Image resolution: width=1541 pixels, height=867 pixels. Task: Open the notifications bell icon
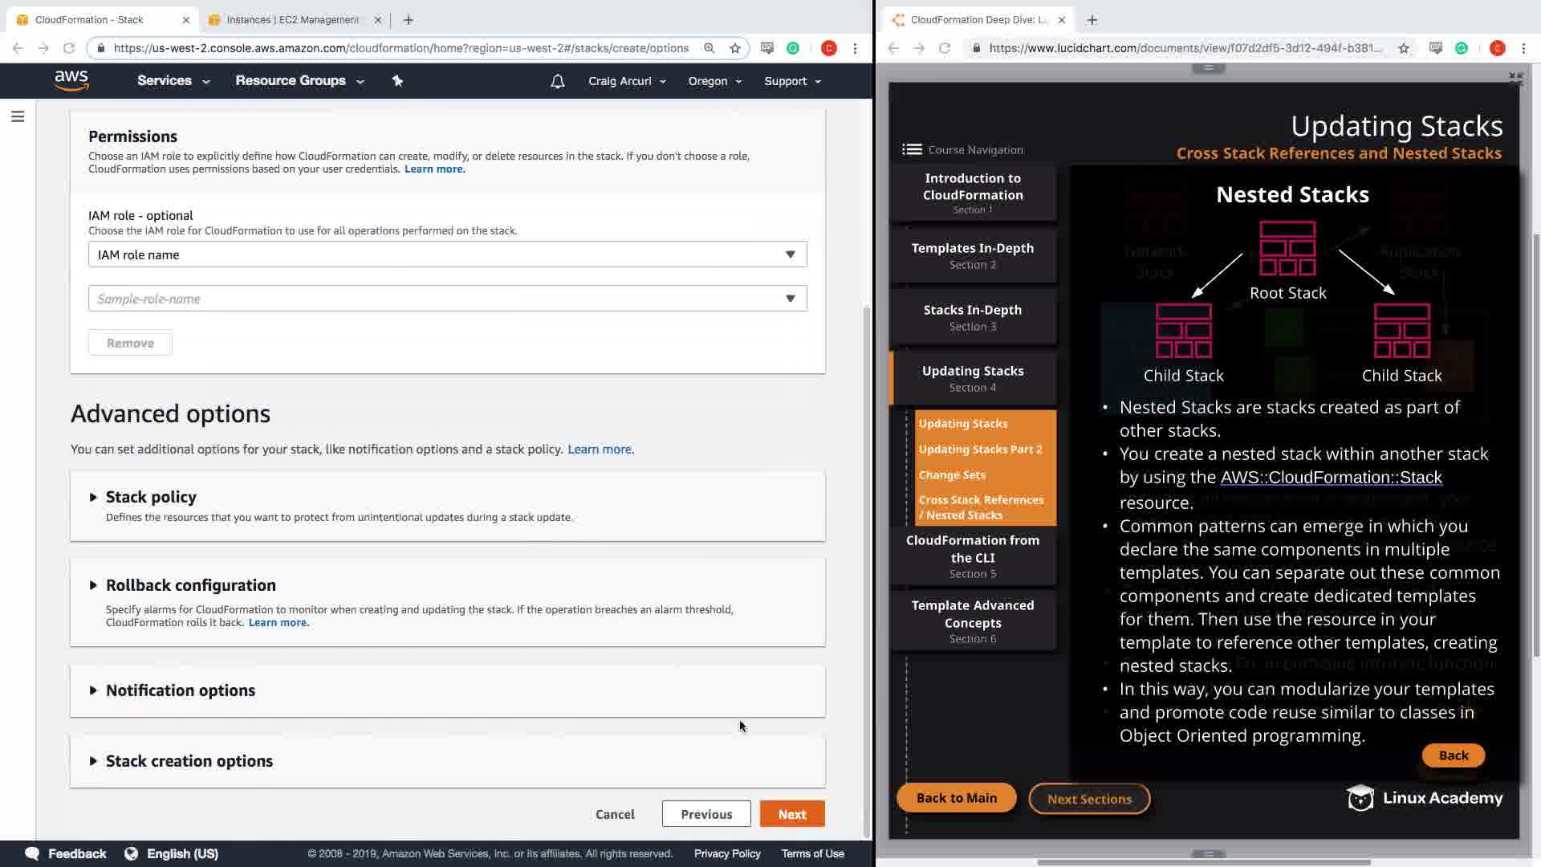pos(558,81)
